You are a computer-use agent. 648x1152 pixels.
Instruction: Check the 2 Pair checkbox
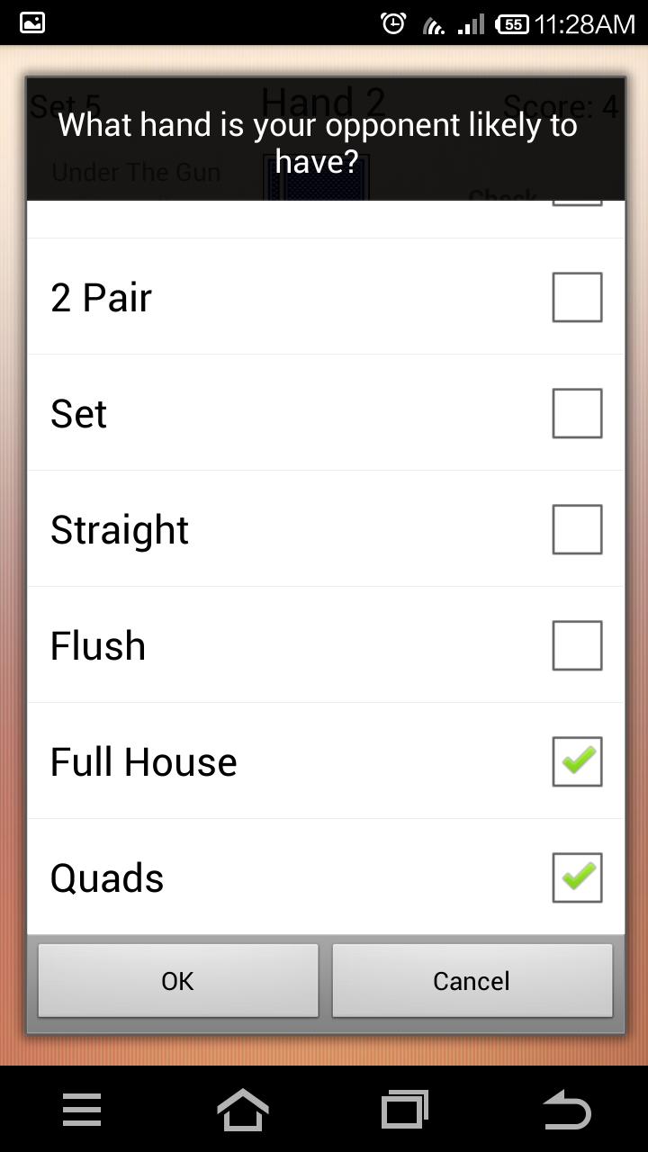pyautogui.click(x=577, y=297)
